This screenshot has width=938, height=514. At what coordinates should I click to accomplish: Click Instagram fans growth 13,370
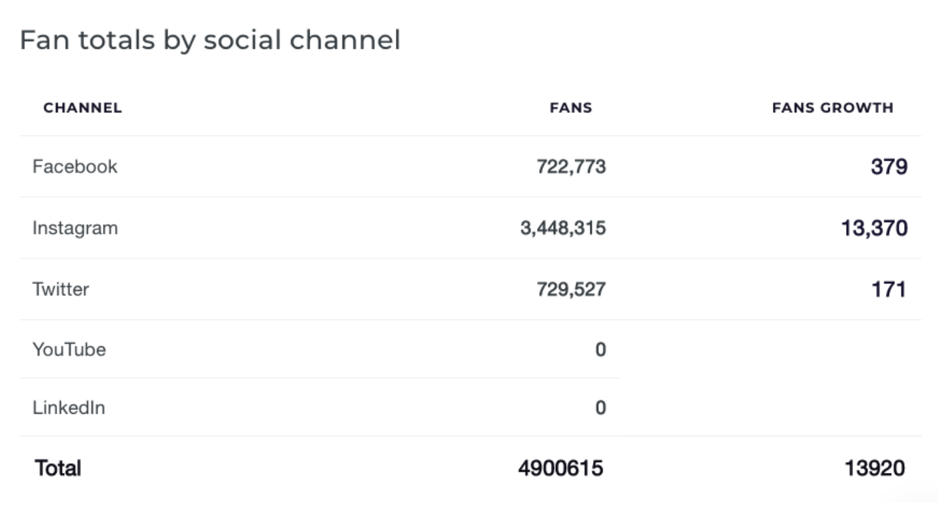(874, 228)
